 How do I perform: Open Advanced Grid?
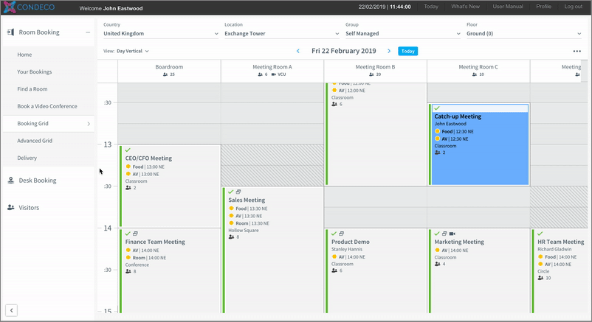point(35,141)
